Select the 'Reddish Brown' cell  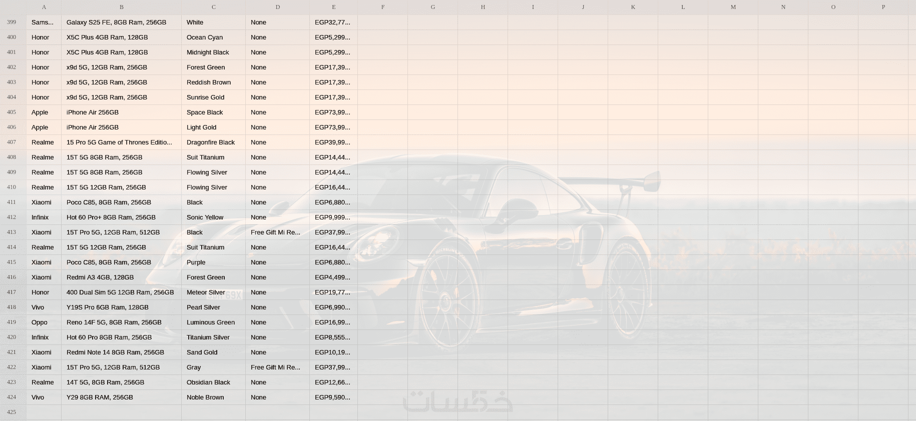coord(214,82)
